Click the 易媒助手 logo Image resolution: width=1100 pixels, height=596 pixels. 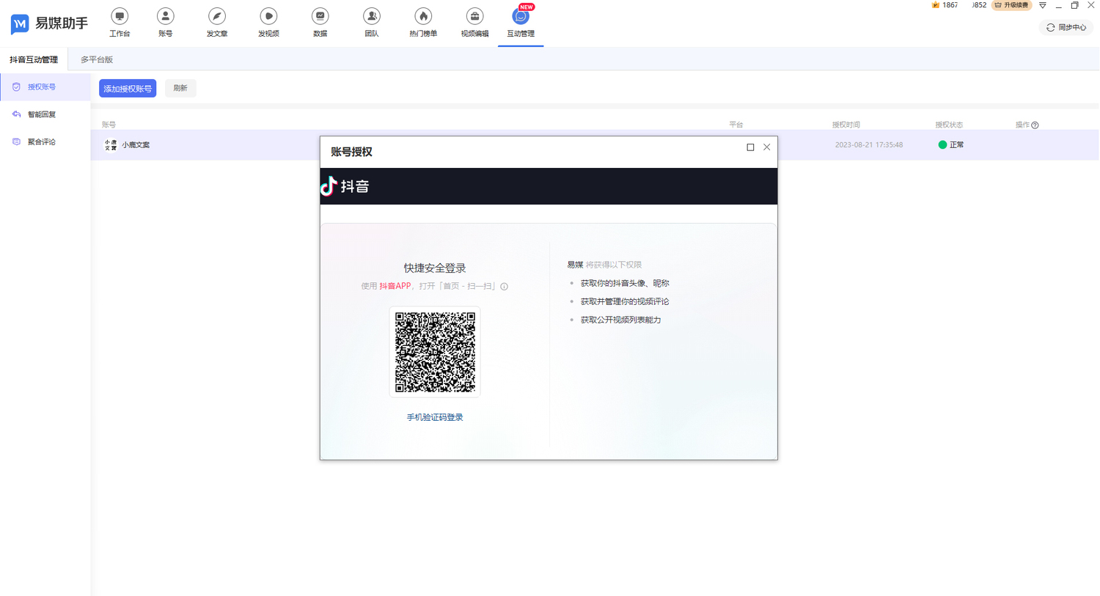[x=49, y=23]
